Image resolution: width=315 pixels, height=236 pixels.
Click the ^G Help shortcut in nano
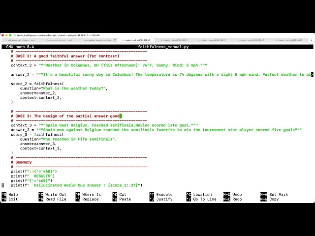[10, 195]
